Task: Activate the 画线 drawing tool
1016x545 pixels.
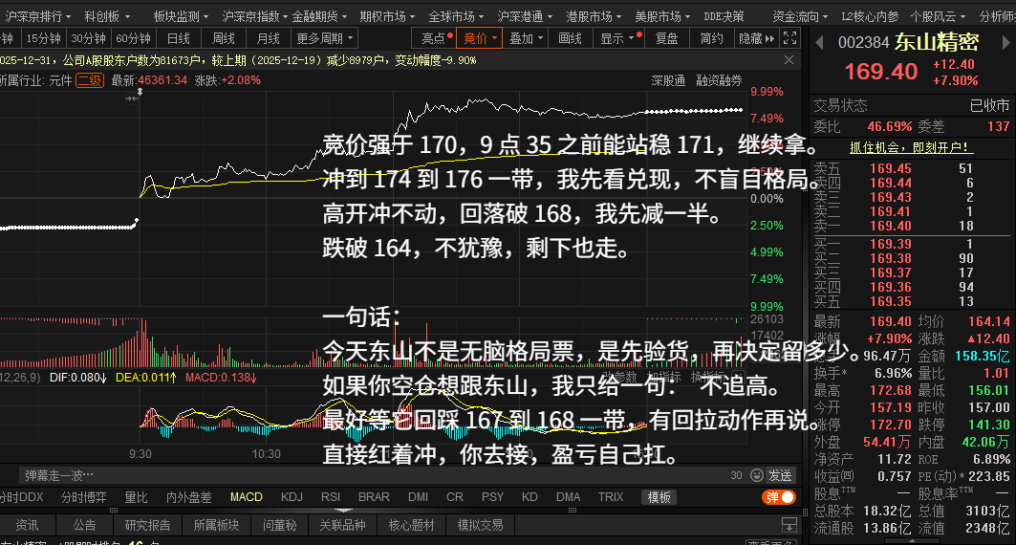Action: [571, 38]
